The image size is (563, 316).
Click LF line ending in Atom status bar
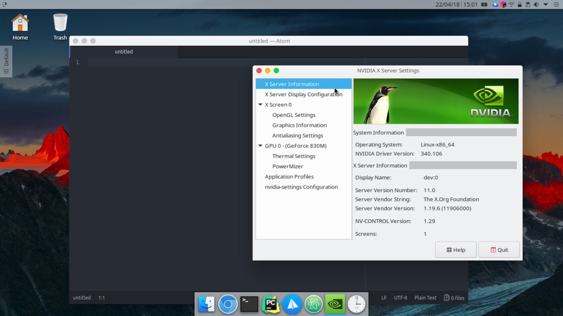pos(384,298)
